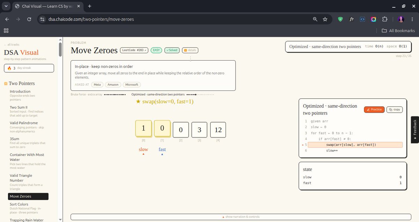Image resolution: width=419 pixels, height=222 pixels.
Task: Click the Meta company tag
Action: click(x=97, y=85)
